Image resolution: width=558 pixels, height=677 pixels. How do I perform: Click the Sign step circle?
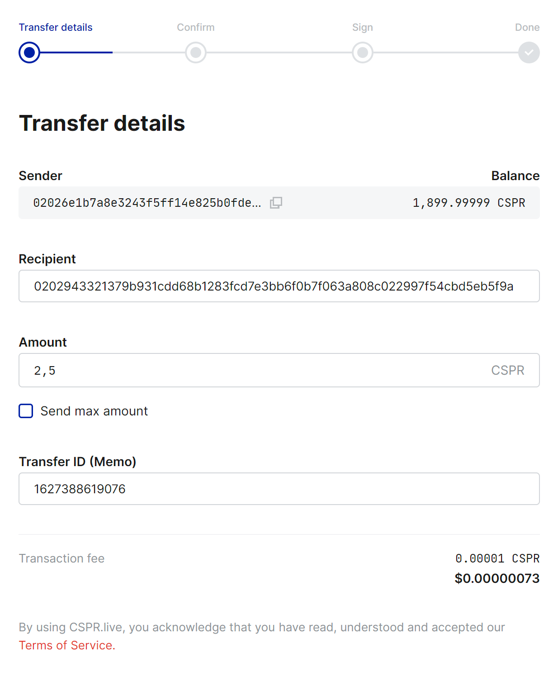[362, 52]
